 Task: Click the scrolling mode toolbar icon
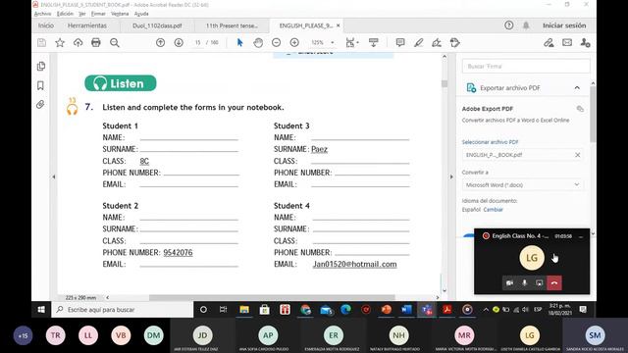click(373, 42)
